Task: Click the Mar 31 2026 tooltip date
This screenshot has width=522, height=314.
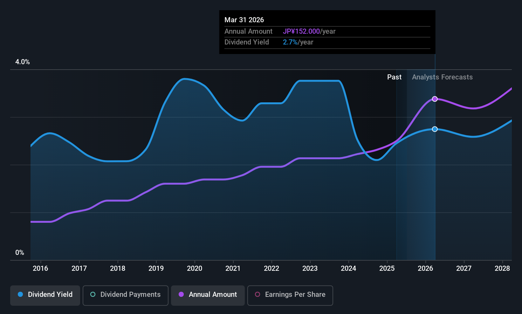Action: [x=244, y=20]
